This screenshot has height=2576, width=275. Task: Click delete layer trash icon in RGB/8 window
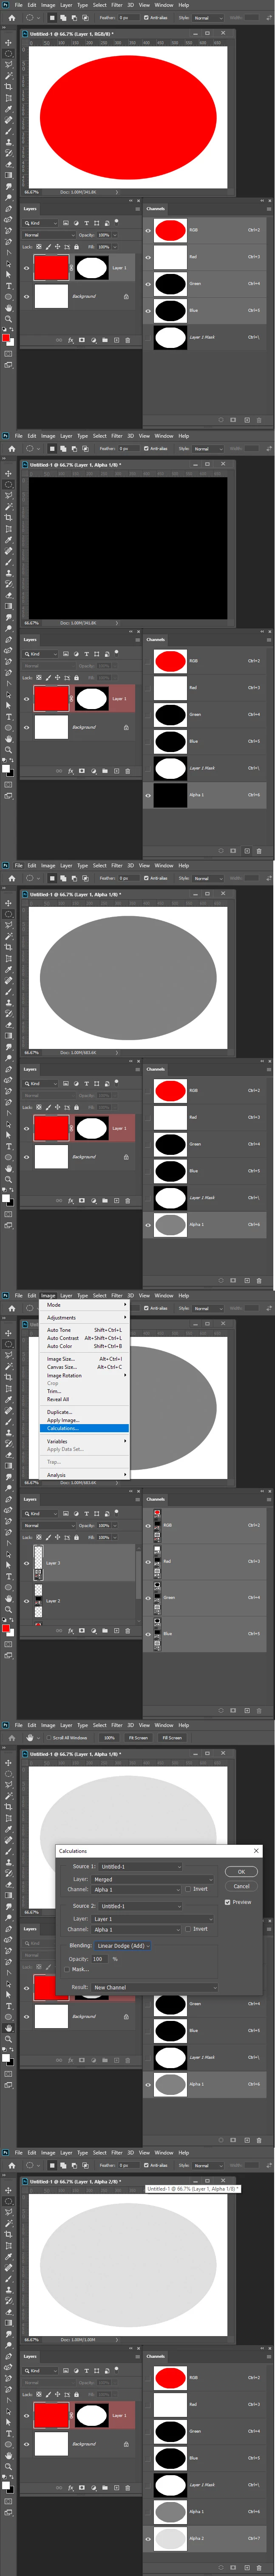127,340
